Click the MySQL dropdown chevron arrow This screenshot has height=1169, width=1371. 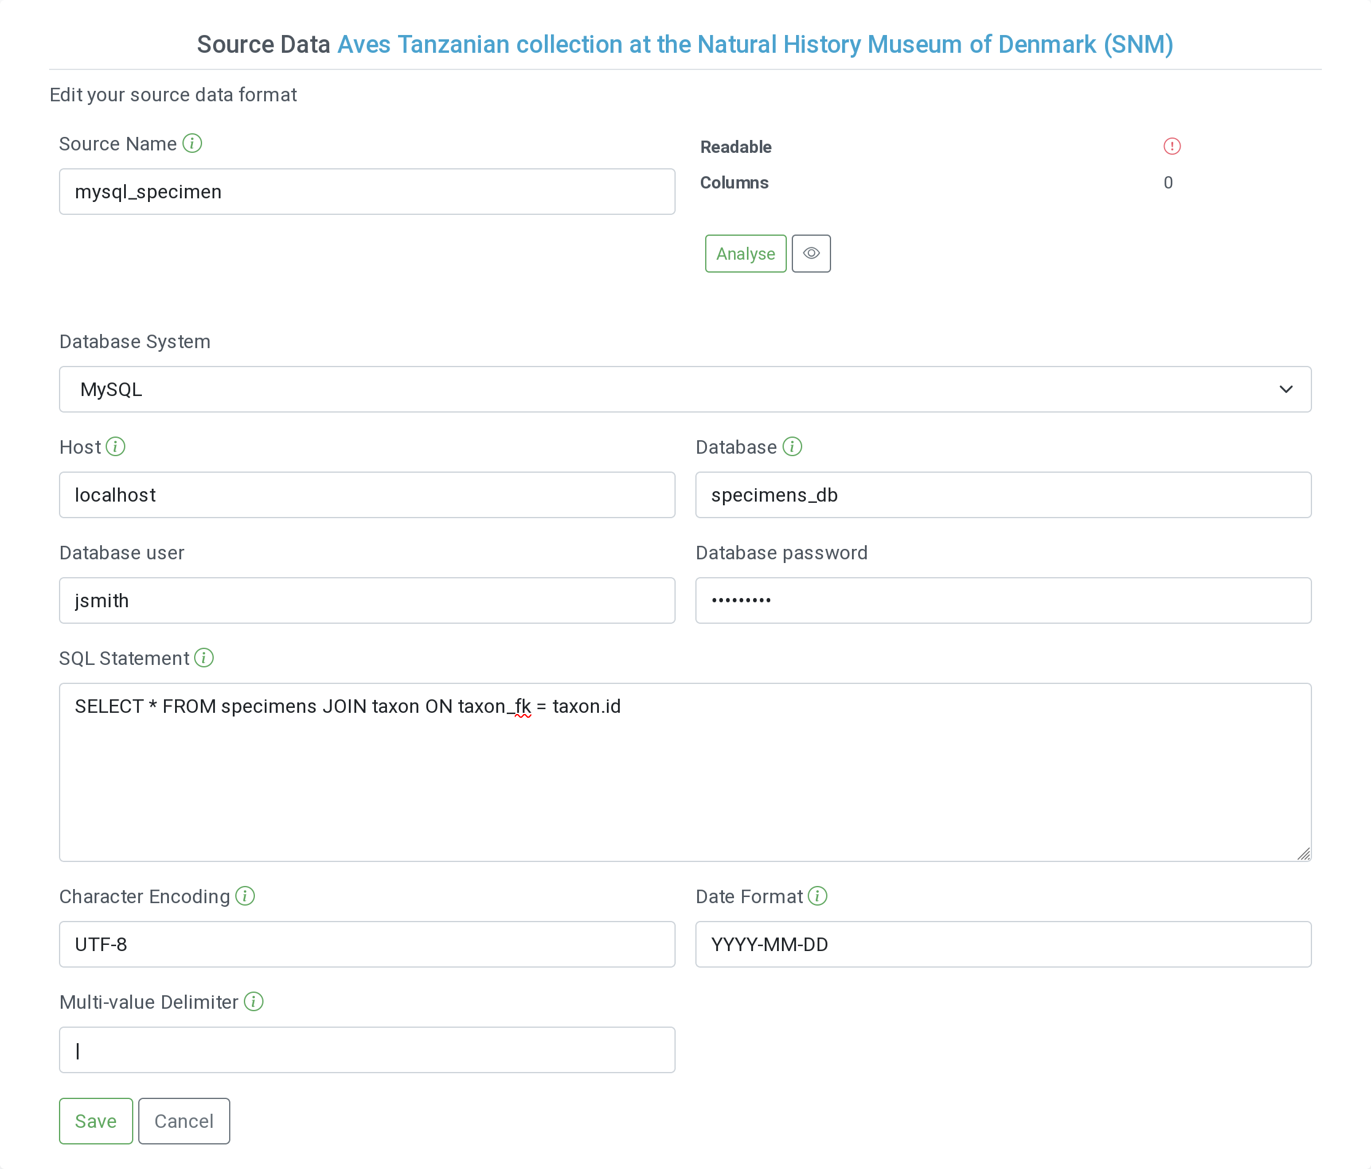coord(1286,389)
